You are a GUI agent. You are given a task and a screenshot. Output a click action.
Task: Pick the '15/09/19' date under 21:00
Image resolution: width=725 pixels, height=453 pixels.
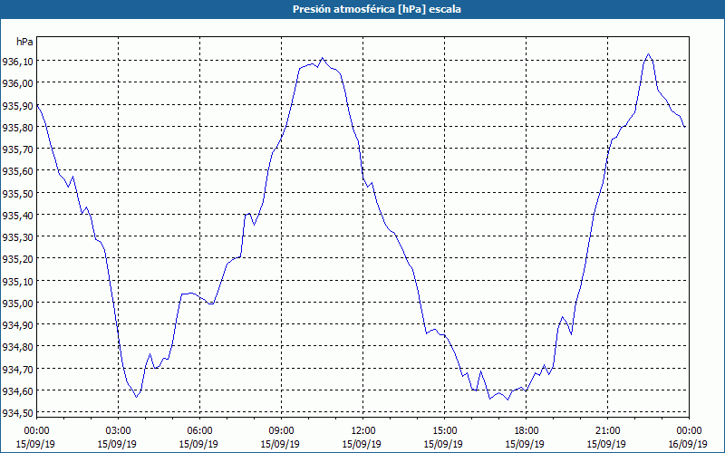(x=606, y=444)
